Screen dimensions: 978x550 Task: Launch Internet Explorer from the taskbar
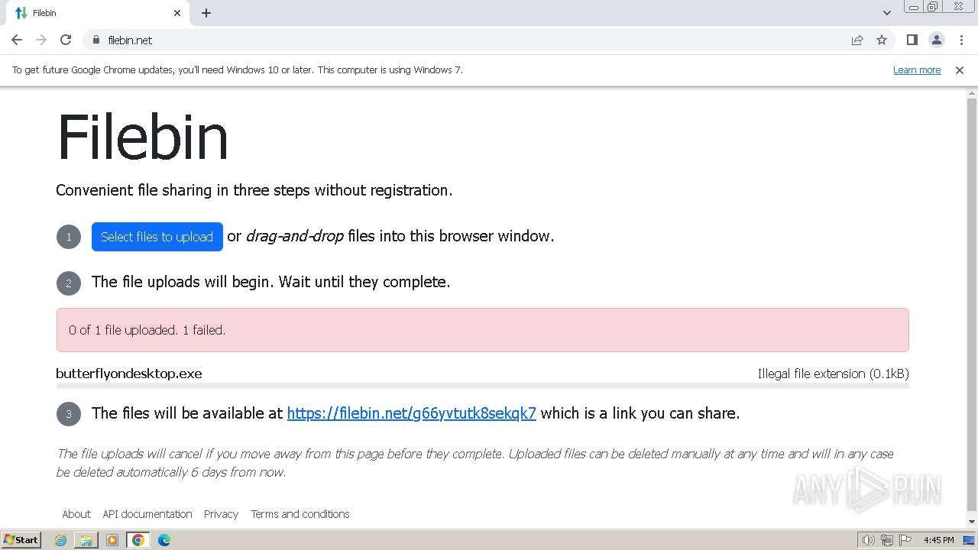pyautogui.click(x=61, y=540)
